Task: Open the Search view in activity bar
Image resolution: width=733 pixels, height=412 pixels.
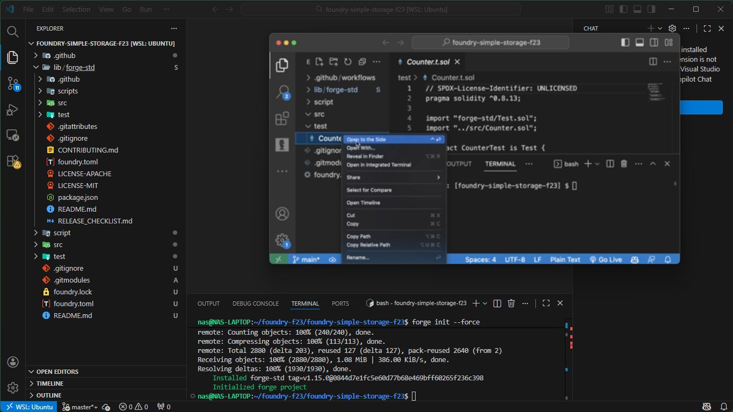Action: (12, 32)
